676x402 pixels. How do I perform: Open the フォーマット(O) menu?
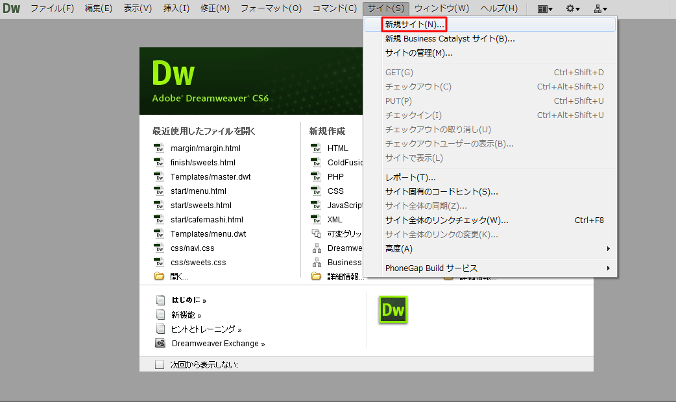271,8
